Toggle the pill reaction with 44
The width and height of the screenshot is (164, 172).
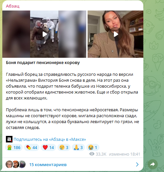[31, 147]
